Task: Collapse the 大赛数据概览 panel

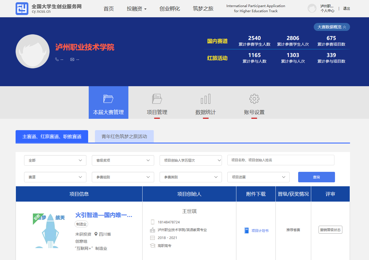Action: (x=332, y=27)
